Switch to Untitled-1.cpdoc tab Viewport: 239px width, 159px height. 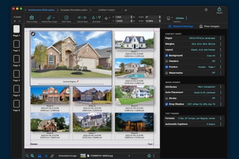[x=106, y=10]
